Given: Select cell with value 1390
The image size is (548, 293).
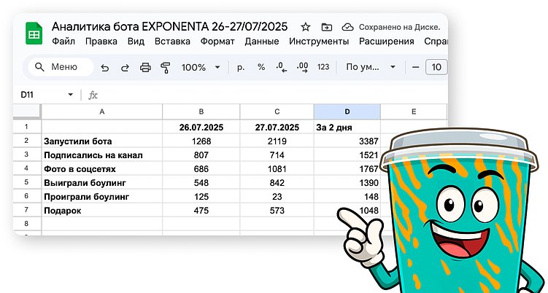Looking at the screenshot, I should [347, 183].
